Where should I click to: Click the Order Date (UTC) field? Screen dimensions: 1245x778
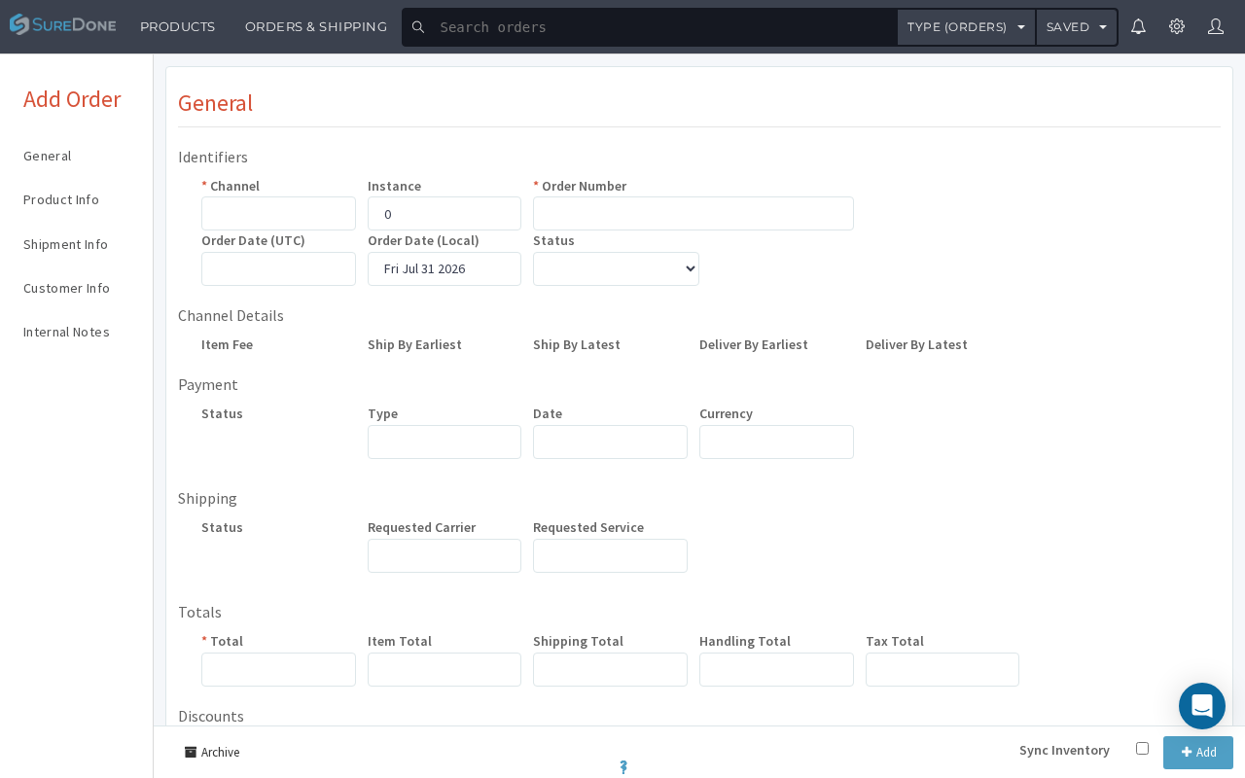tap(278, 268)
